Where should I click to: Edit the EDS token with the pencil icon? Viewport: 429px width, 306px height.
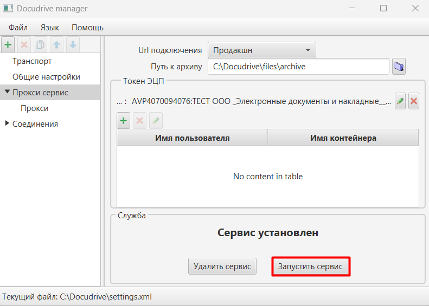[400, 101]
